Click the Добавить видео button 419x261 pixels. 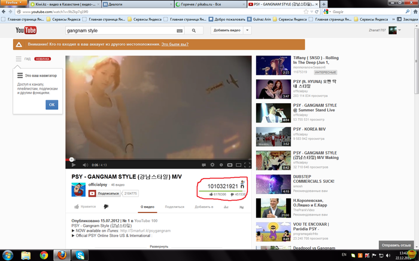click(227, 30)
